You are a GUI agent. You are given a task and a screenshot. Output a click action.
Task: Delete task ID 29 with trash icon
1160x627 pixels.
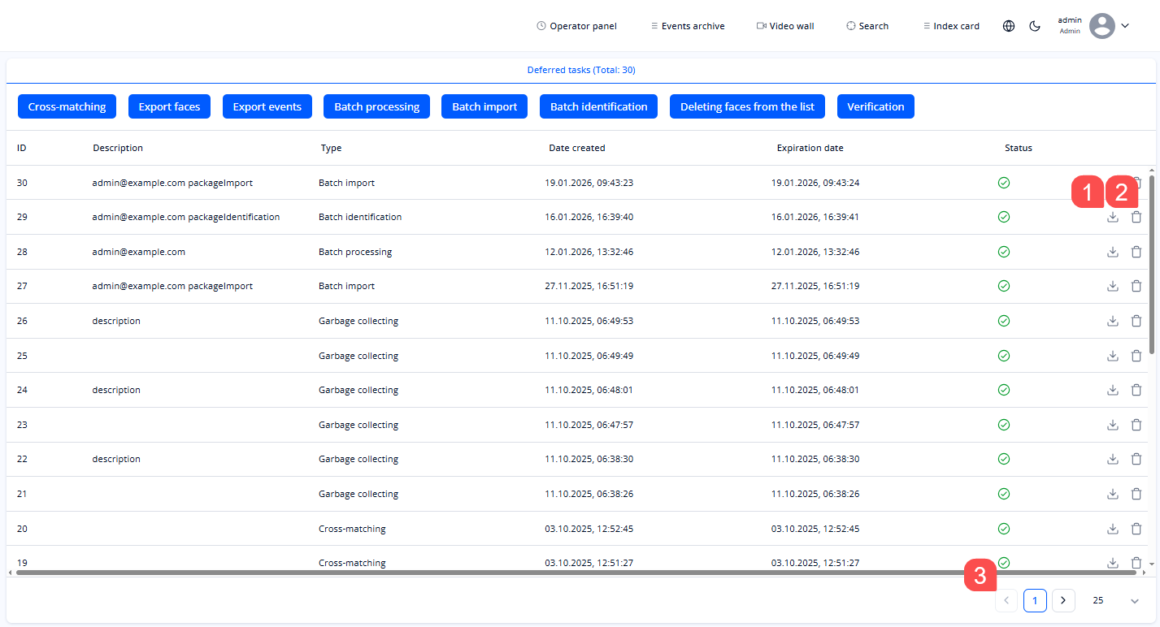pyautogui.click(x=1136, y=216)
